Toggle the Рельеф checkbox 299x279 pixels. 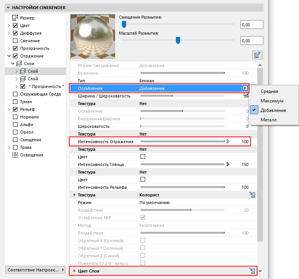point(15,109)
